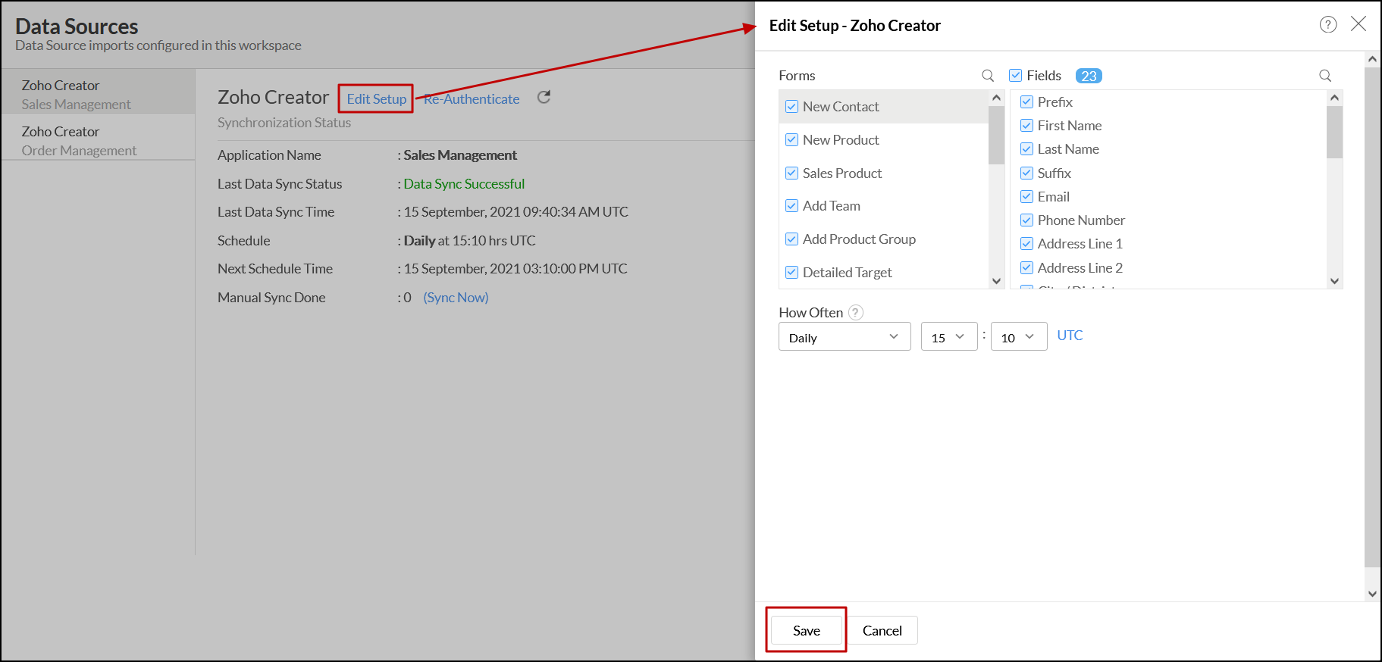The width and height of the screenshot is (1382, 662).
Task: Close the Edit Setup panel with X
Action: (1358, 24)
